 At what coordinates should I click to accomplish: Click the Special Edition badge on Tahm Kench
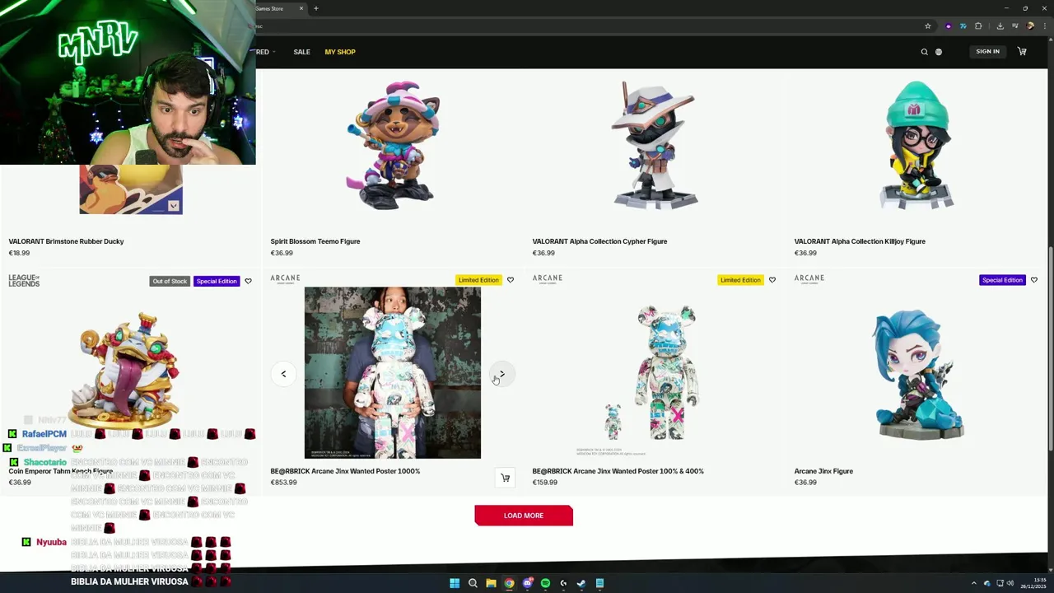coord(217,281)
